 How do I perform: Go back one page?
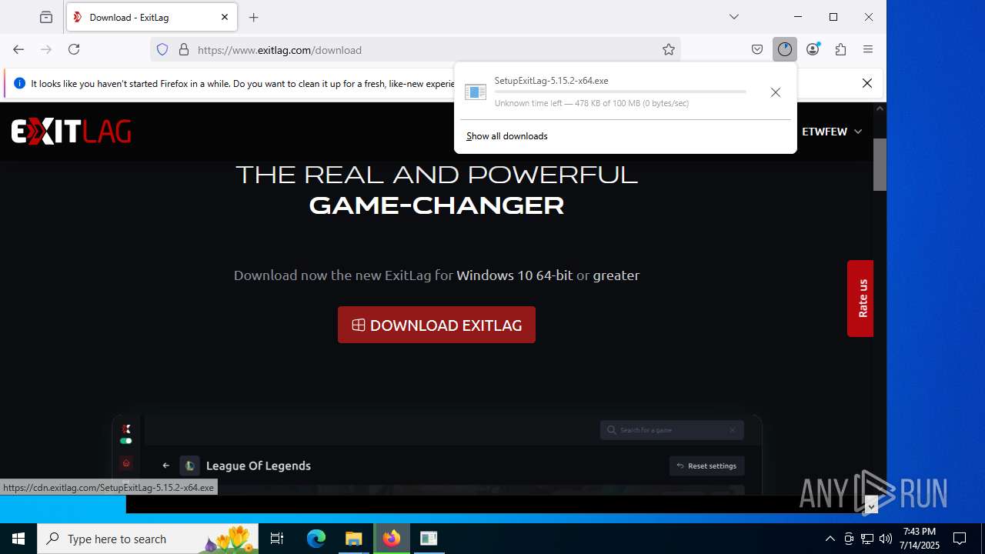click(18, 49)
